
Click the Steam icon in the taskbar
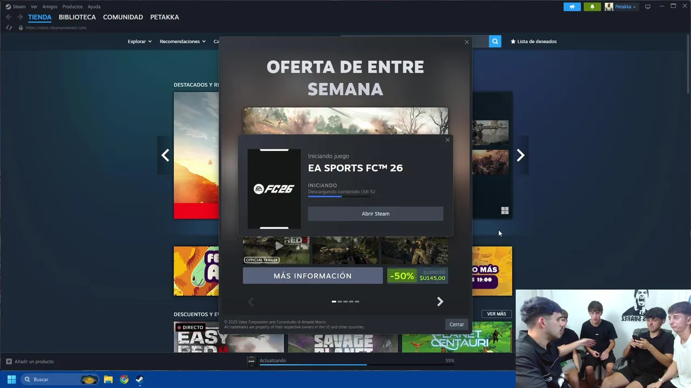click(x=139, y=379)
